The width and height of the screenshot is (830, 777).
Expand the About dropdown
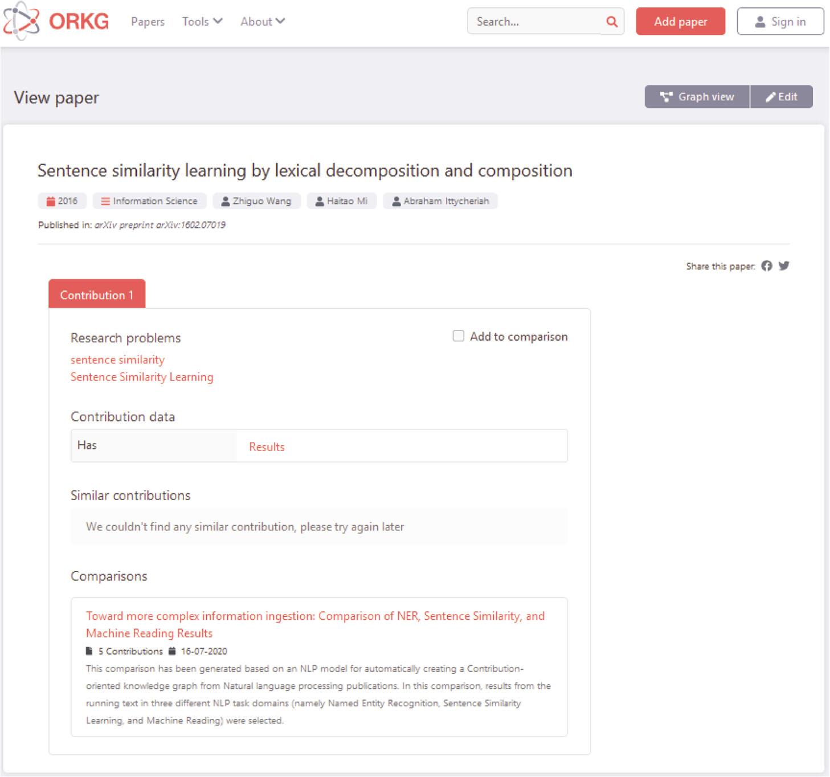(x=261, y=22)
